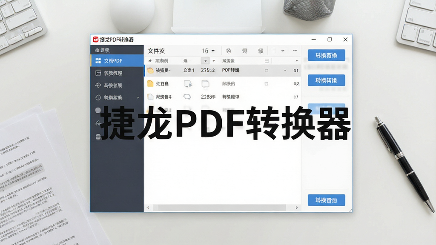Sort by the first column header beside the plus
436x245 pixels.
[161, 60]
